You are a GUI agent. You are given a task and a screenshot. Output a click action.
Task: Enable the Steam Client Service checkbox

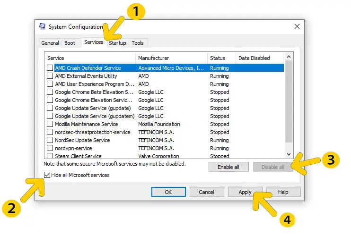click(50, 156)
